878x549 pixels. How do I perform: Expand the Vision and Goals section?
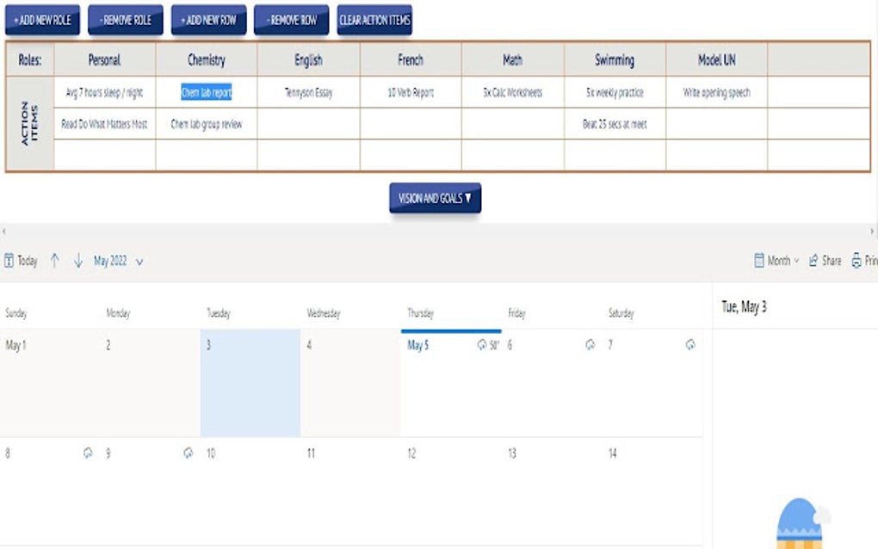click(x=436, y=197)
